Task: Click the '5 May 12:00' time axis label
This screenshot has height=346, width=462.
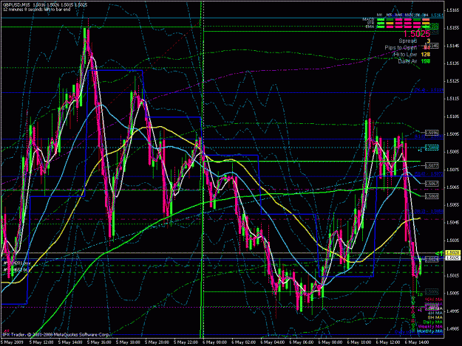Action: pos(41,342)
